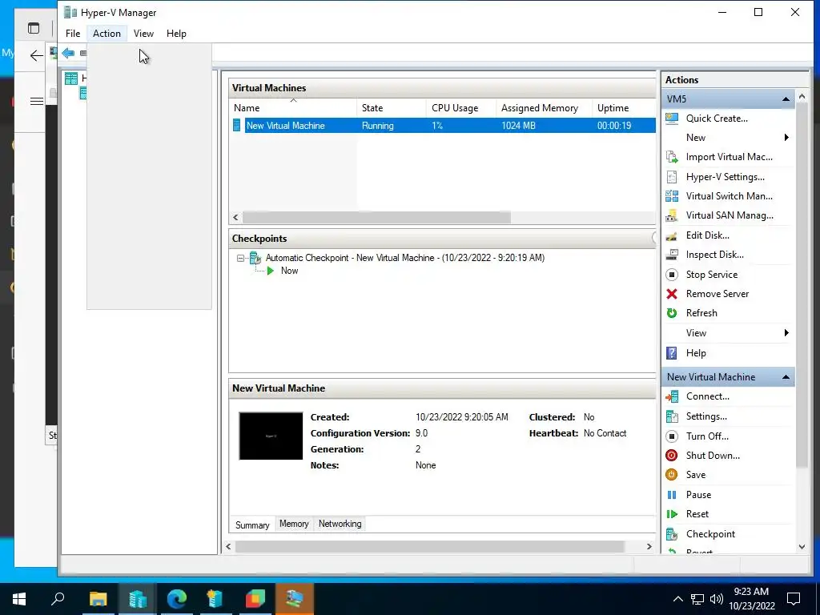Click the blue Pause icon
The height and width of the screenshot is (615, 820).
click(672, 495)
